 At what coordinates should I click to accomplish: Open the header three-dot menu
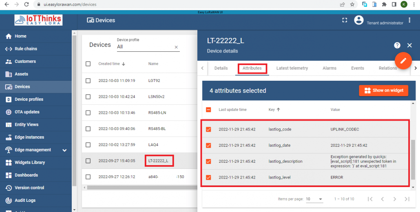409,20
